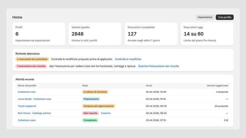
Task: Open the Controlla le modifiche link
Action: coord(128,59)
